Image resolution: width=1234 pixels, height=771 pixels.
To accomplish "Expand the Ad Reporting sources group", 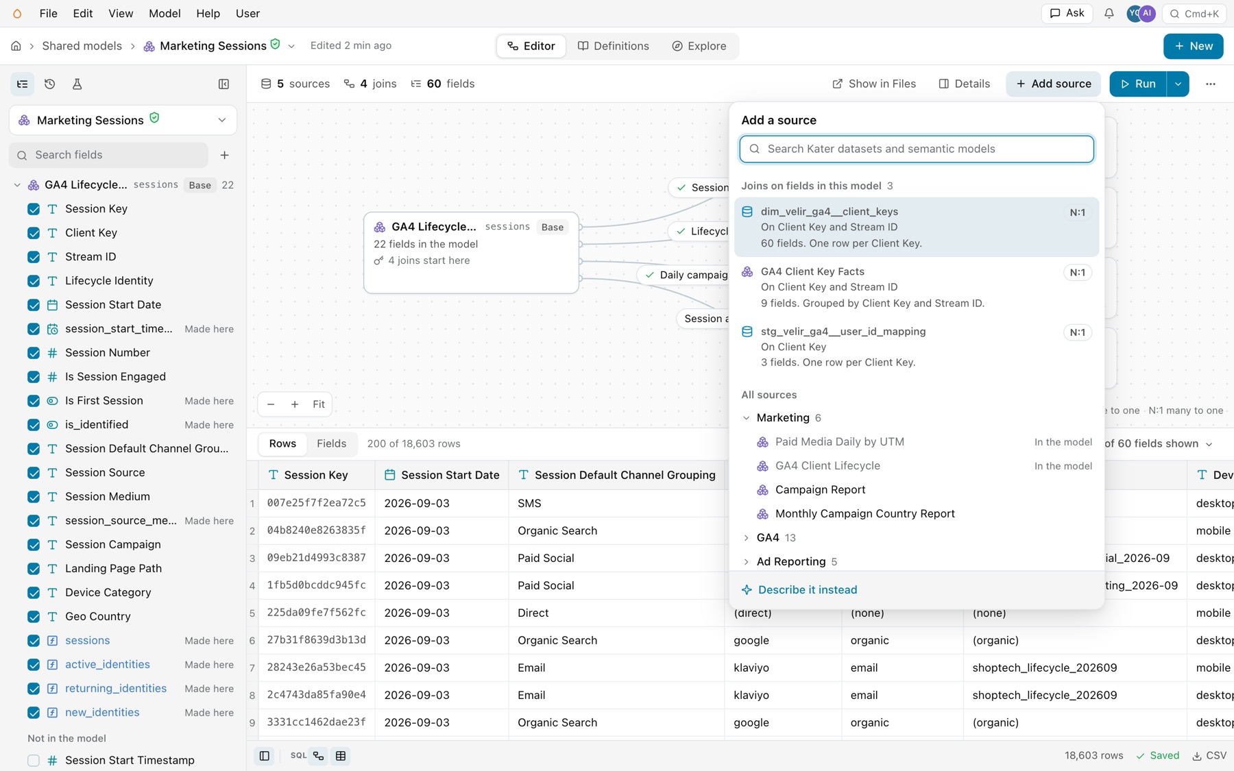I will point(747,562).
